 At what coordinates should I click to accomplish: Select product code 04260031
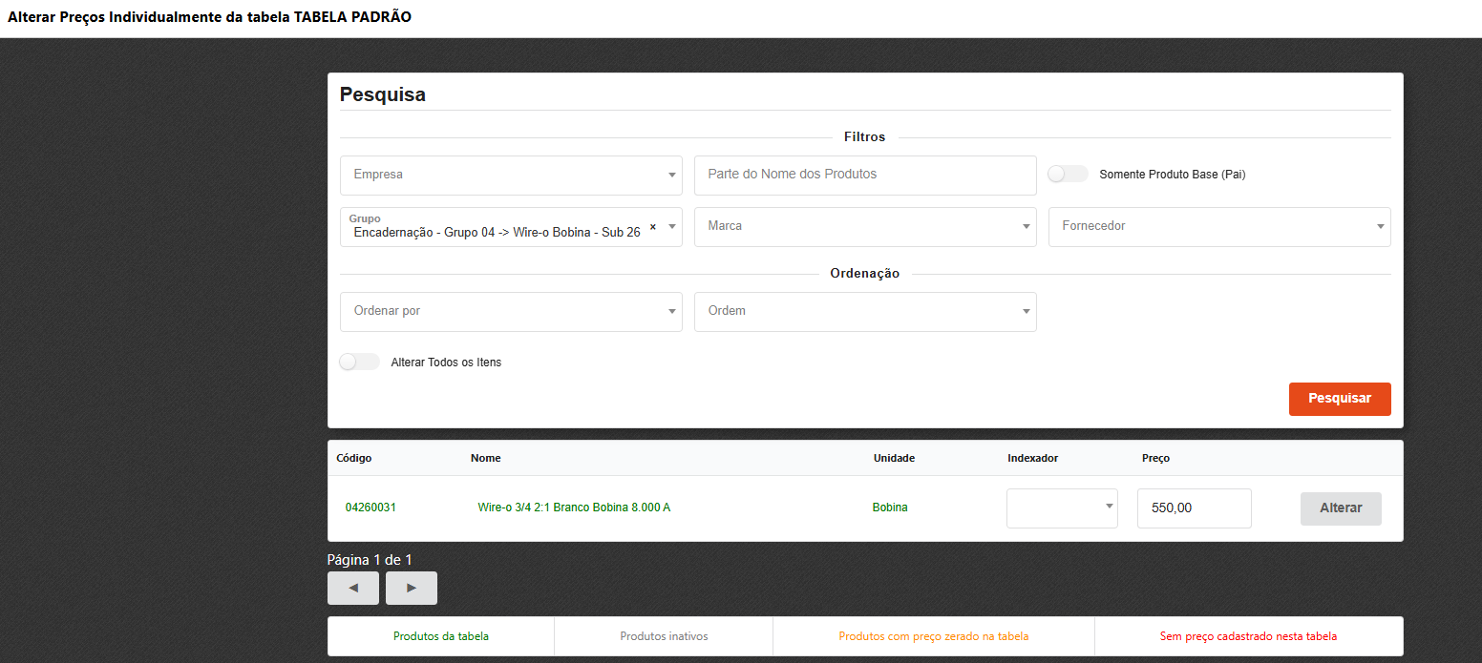tap(370, 508)
